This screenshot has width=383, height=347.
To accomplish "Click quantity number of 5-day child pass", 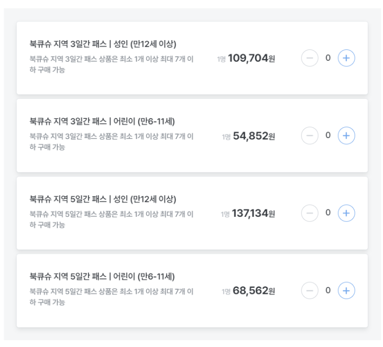I will [x=328, y=291].
